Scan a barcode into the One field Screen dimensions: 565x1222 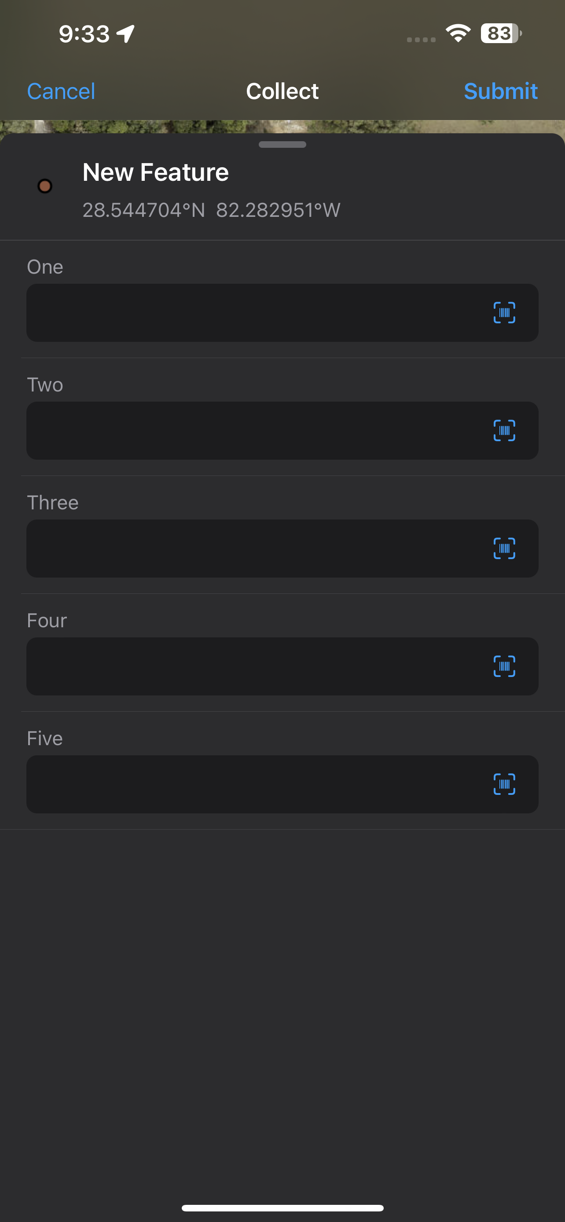pyautogui.click(x=505, y=312)
